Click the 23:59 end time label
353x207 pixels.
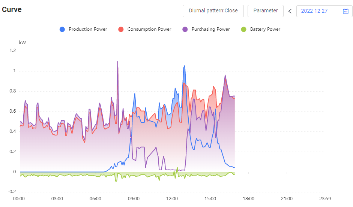[x=325, y=199]
